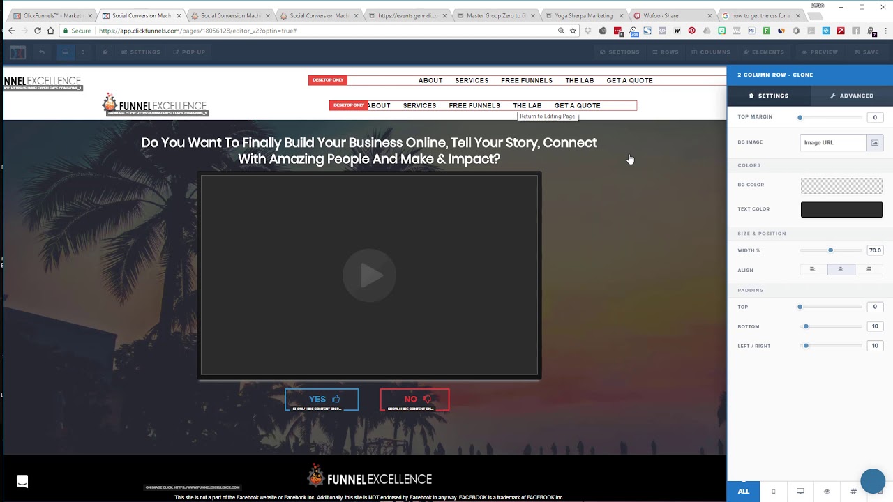This screenshot has height=502, width=893.
Task: Select the mobile-only visibility option in the bottom bar
Action: pos(773,492)
